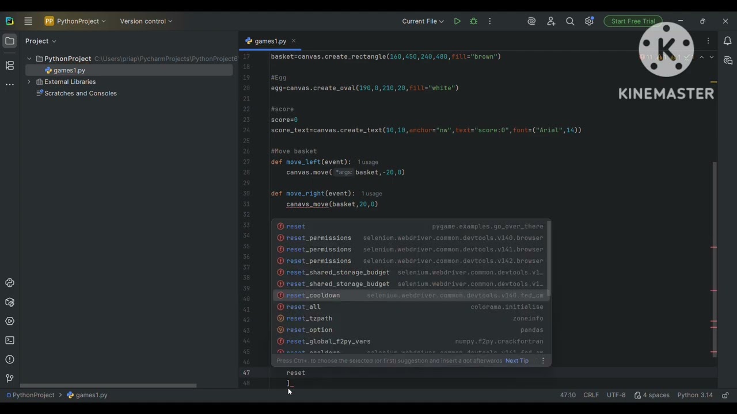
Task: Open completion popup options menu
Action: click(542, 361)
